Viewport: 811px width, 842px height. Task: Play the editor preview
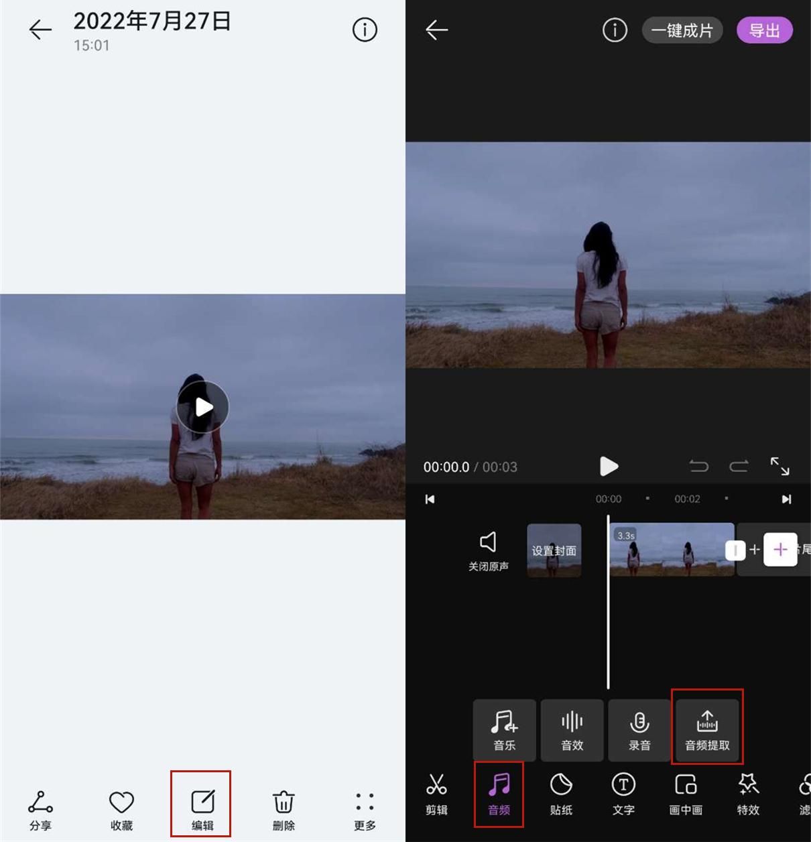609,466
